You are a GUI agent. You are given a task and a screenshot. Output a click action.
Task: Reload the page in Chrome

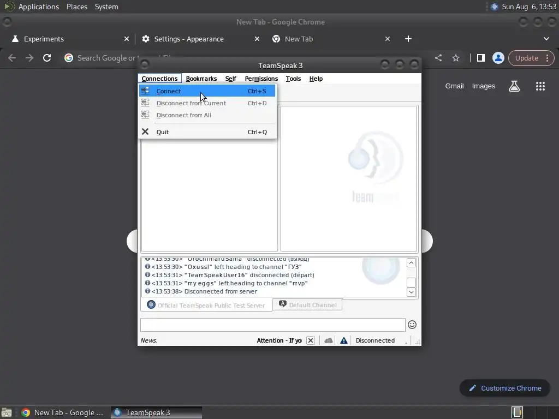click(47, 58)
